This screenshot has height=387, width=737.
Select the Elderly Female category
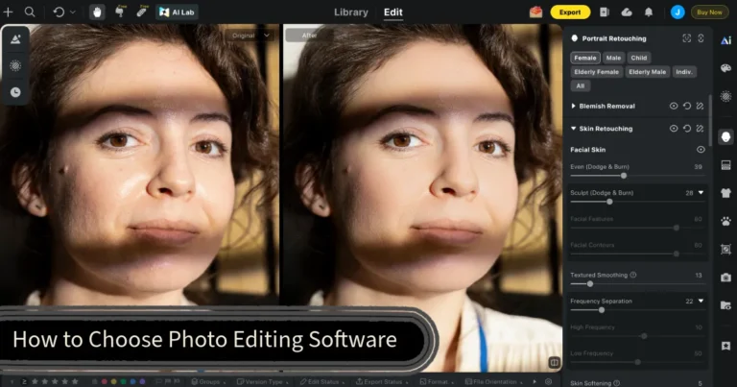click(x=597, y=72)
